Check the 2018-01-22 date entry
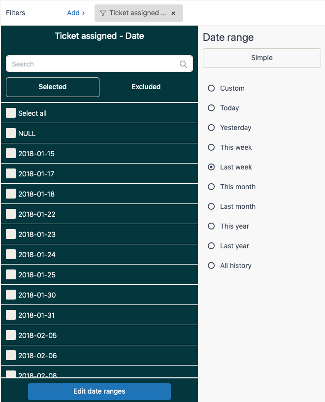 pos(11,214)
